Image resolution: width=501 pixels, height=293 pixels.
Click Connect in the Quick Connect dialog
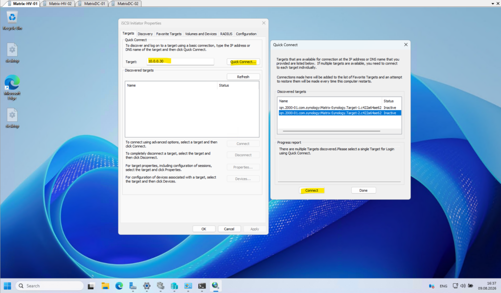(x=312, y=190)
